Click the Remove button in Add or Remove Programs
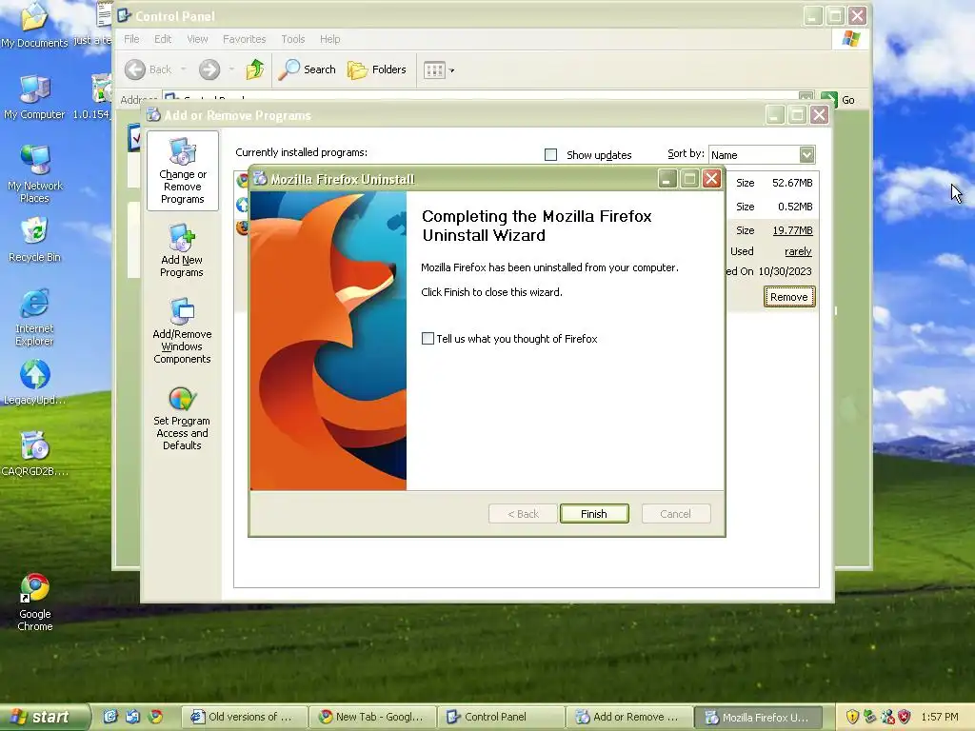Image resolution: width=975 pixels, height=731 pixels. pos(789,297)
